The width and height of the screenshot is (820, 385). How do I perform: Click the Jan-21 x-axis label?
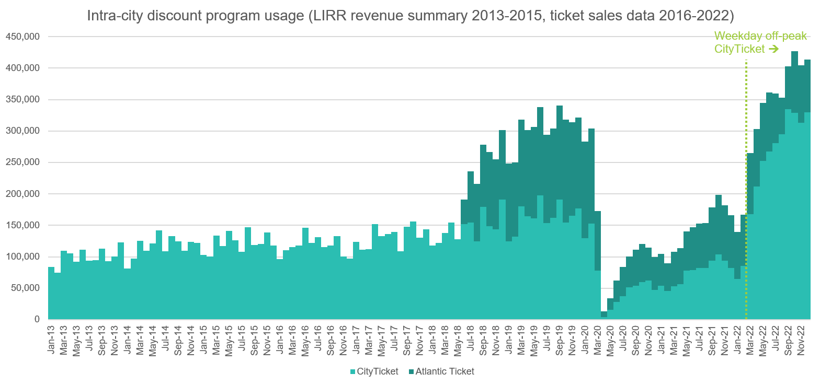click(x=661, y=340)
